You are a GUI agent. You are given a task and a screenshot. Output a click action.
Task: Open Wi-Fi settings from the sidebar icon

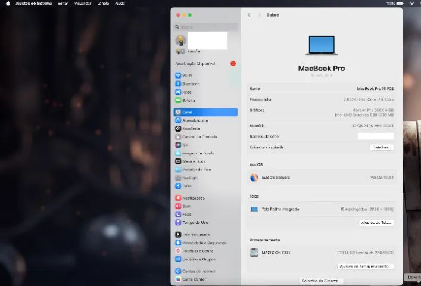178,76
